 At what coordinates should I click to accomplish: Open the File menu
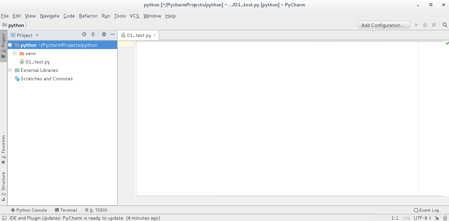click(5, 16)
